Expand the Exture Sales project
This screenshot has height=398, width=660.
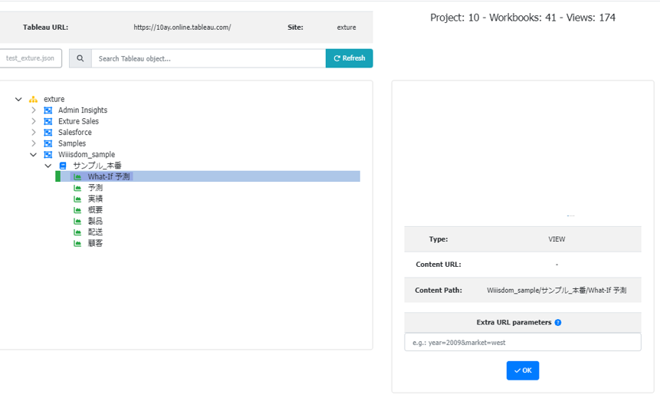pyautogui.click(x=33, y=121)
